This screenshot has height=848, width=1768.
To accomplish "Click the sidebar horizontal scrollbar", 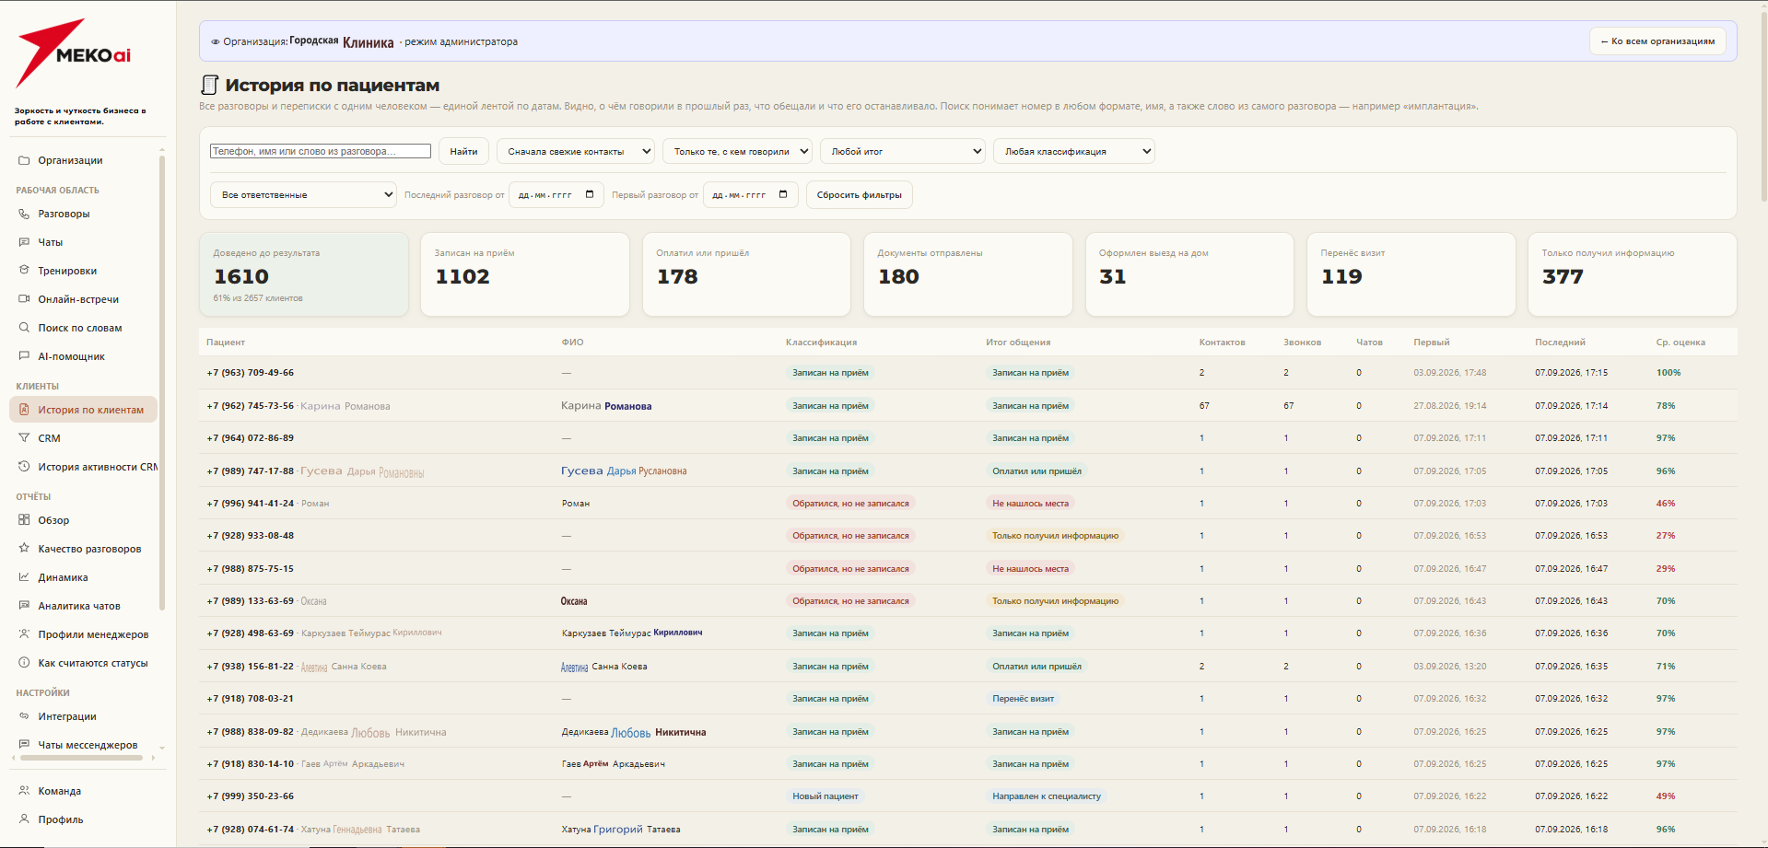I will coord(81,758).
